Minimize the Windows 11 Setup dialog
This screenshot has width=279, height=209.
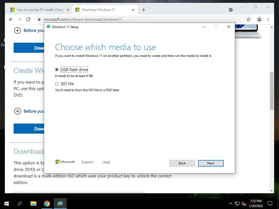204,27
